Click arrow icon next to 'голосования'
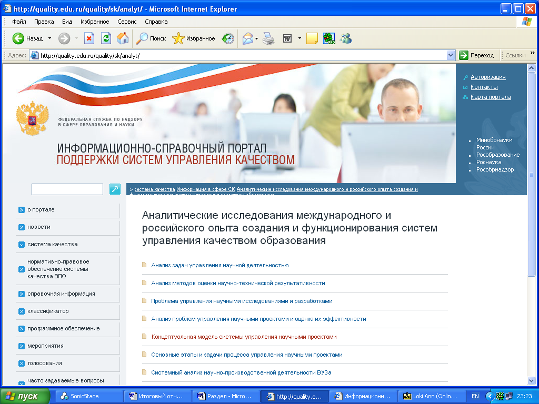This screenshot has height=404, width=539. (x=22, y=363)
